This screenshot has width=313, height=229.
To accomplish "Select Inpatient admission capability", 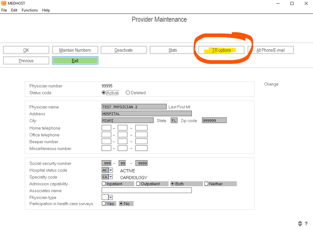I will tap(104, 184).
